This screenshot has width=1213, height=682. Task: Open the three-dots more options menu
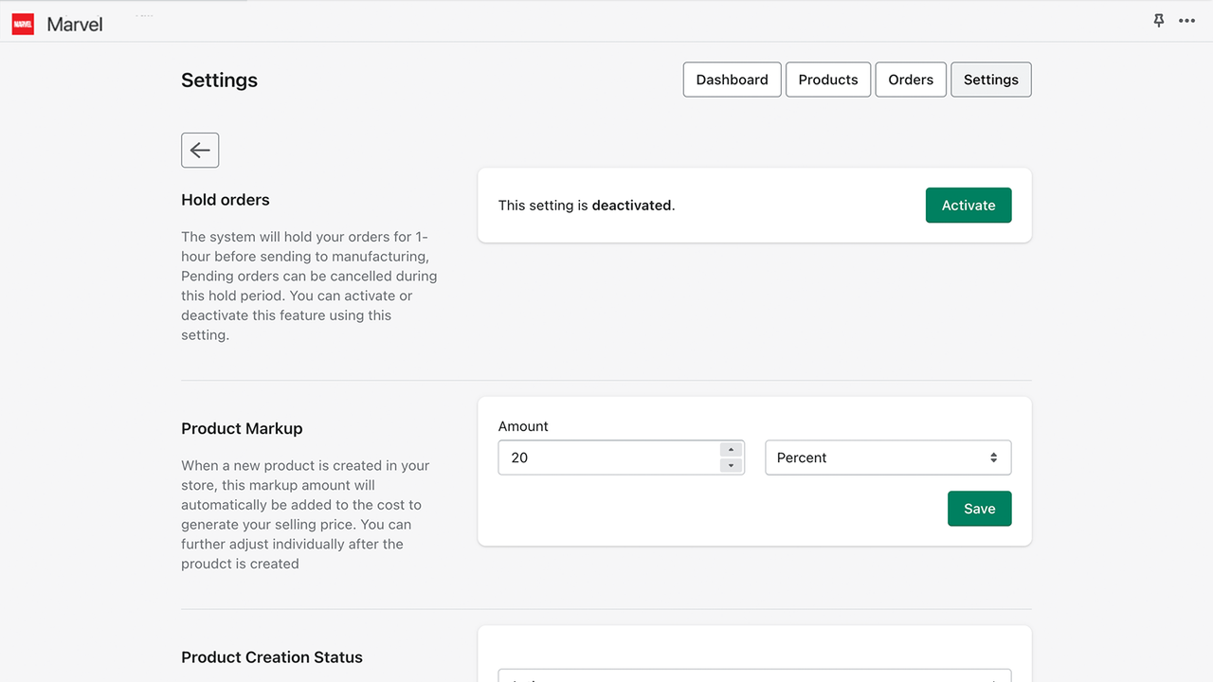[x=1186, y=21]
